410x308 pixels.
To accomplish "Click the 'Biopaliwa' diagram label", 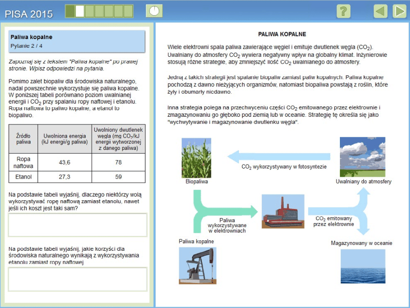I will click(x=197, y=181).
